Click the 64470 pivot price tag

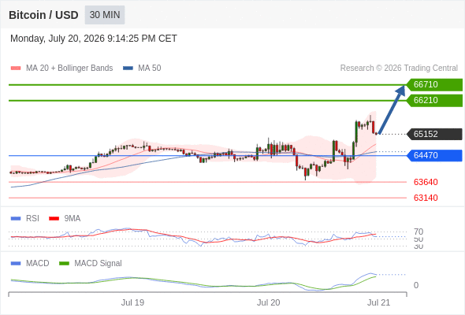434,156
